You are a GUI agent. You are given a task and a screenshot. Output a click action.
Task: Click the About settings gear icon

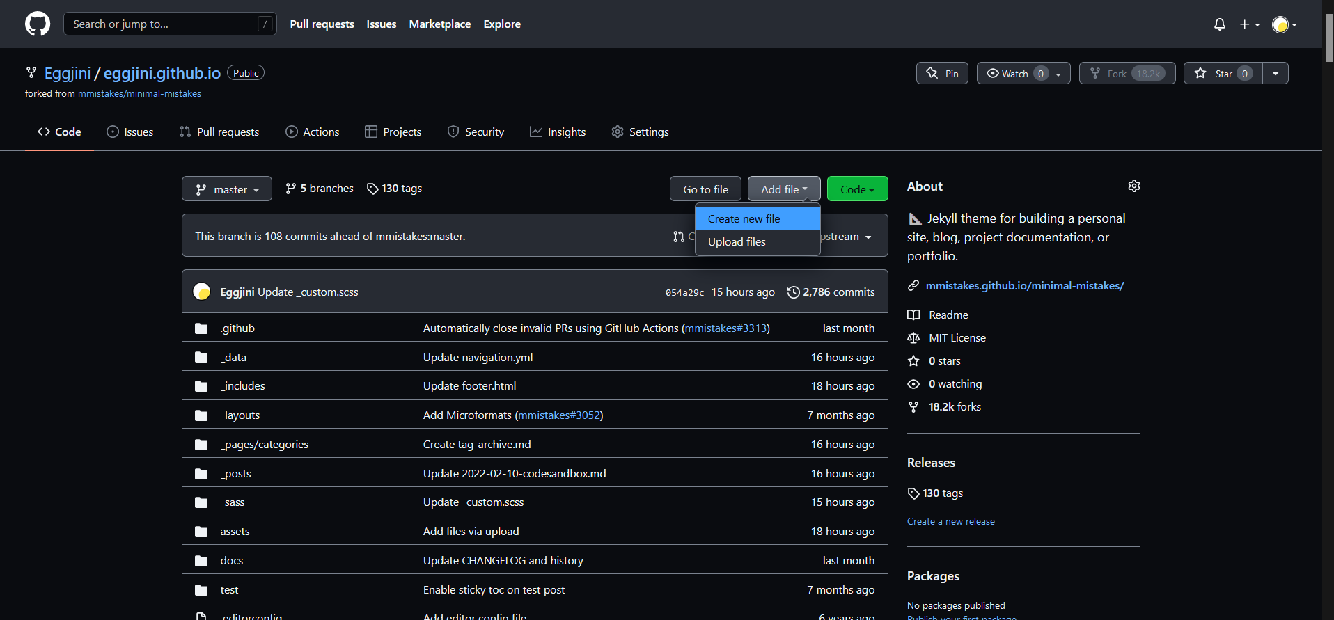coord(1134,186)
